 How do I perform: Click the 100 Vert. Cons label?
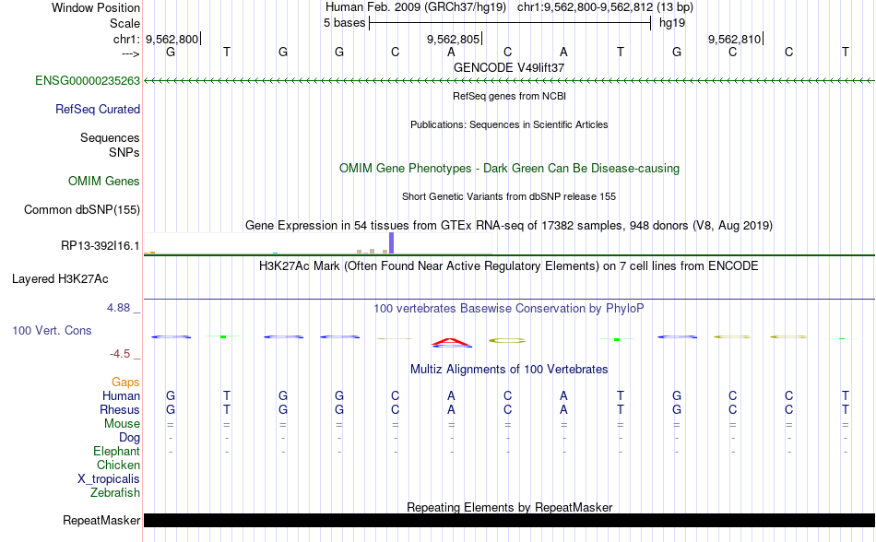52,330
